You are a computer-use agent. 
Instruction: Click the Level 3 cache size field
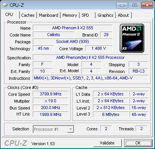111,114
